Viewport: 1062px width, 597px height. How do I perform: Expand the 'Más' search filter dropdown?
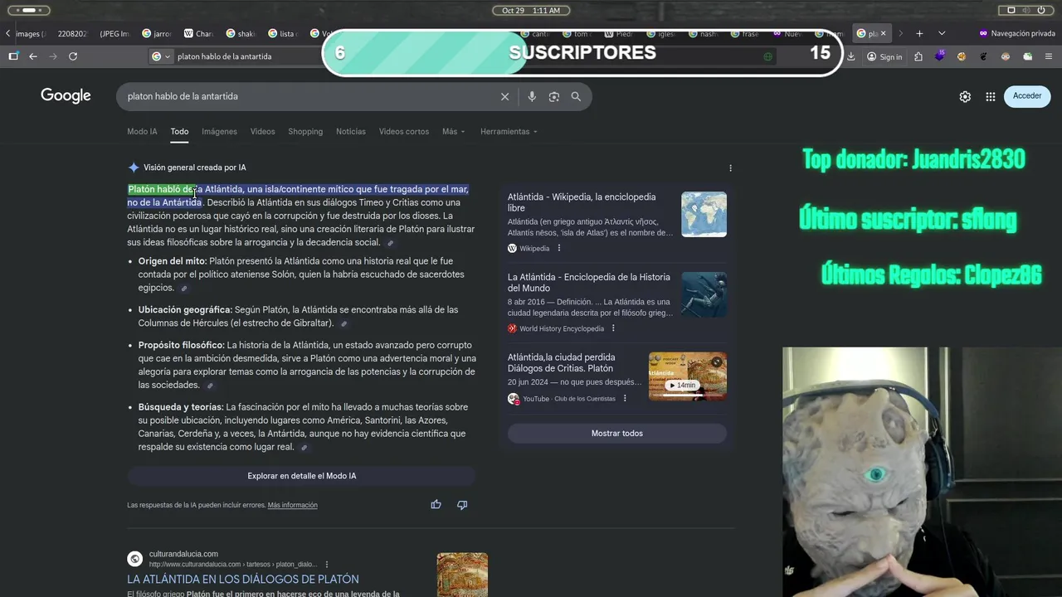click(453, 132)
